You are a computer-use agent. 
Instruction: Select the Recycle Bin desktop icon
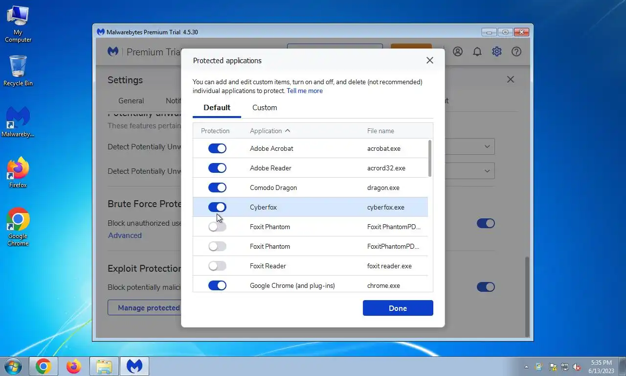[x=18, y=71]
